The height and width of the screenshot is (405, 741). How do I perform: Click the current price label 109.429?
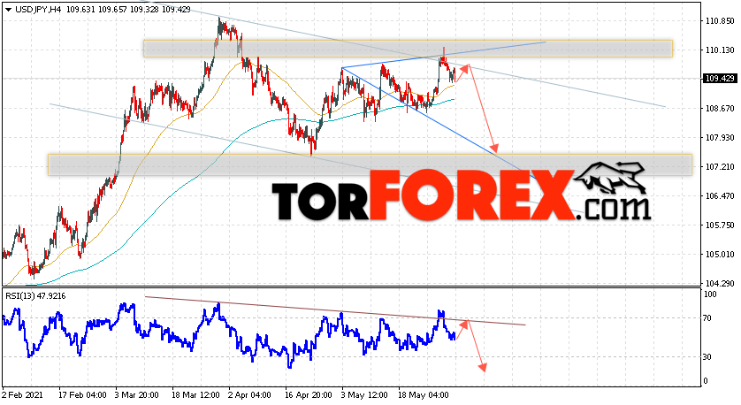tap(720, 79)
